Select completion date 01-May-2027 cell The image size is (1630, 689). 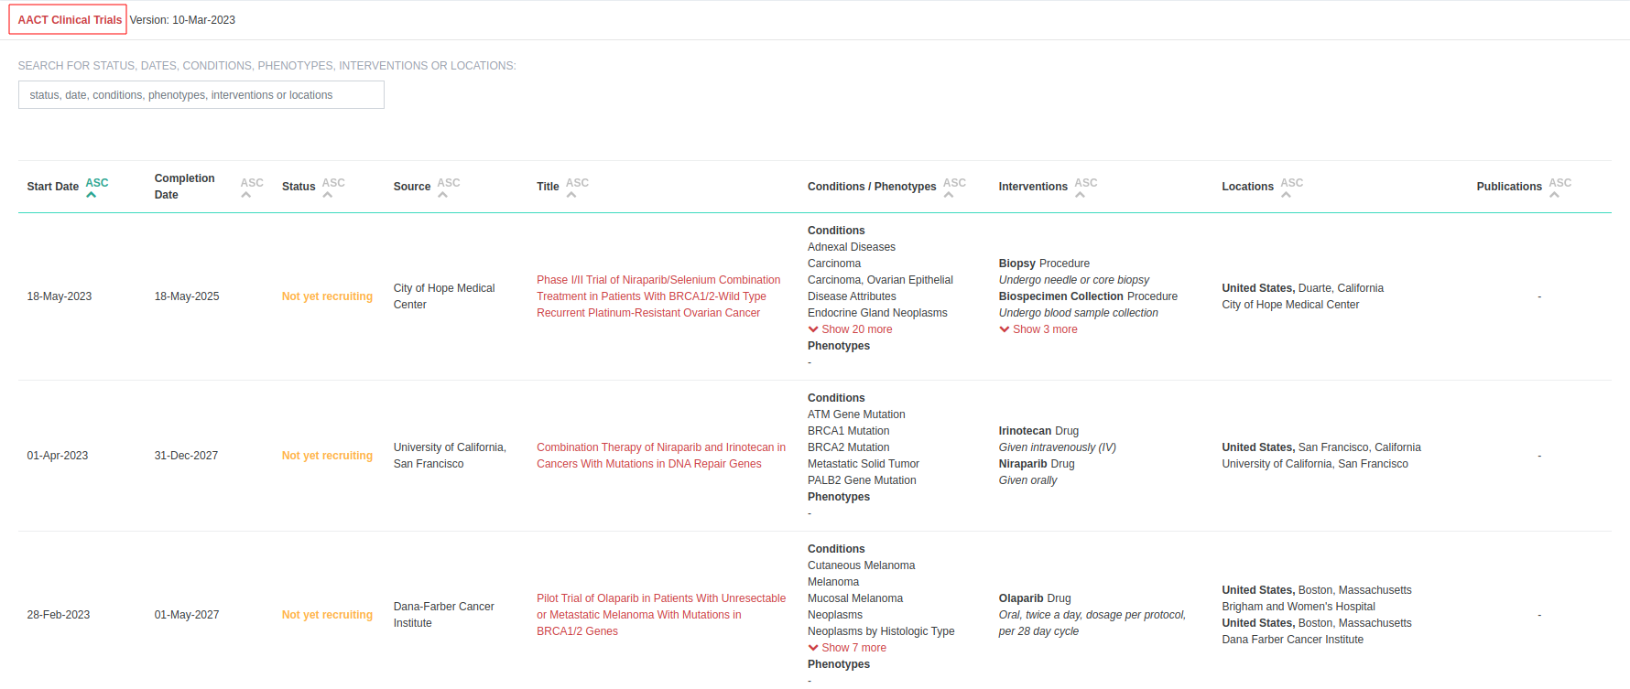click(187, 615)
